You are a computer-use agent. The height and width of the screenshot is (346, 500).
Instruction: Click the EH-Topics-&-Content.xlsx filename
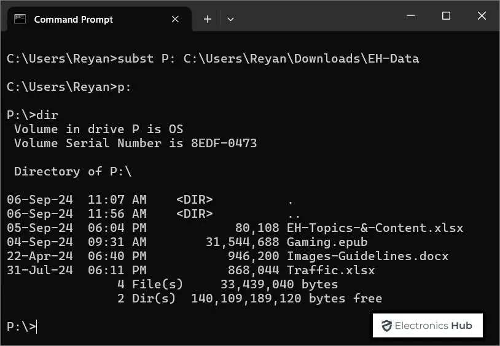[375, 228]
